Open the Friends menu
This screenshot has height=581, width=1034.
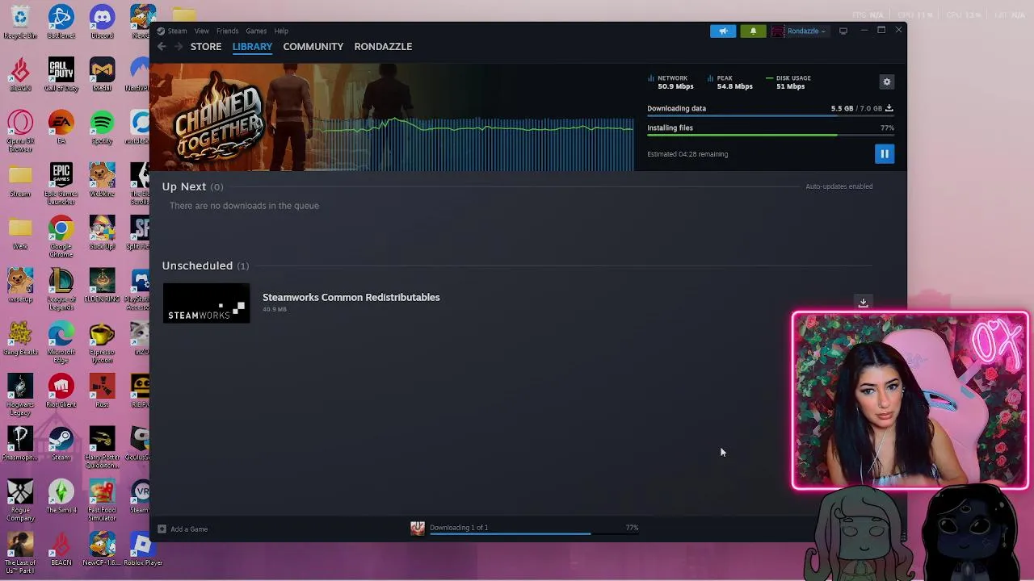[x=227, y=31]
